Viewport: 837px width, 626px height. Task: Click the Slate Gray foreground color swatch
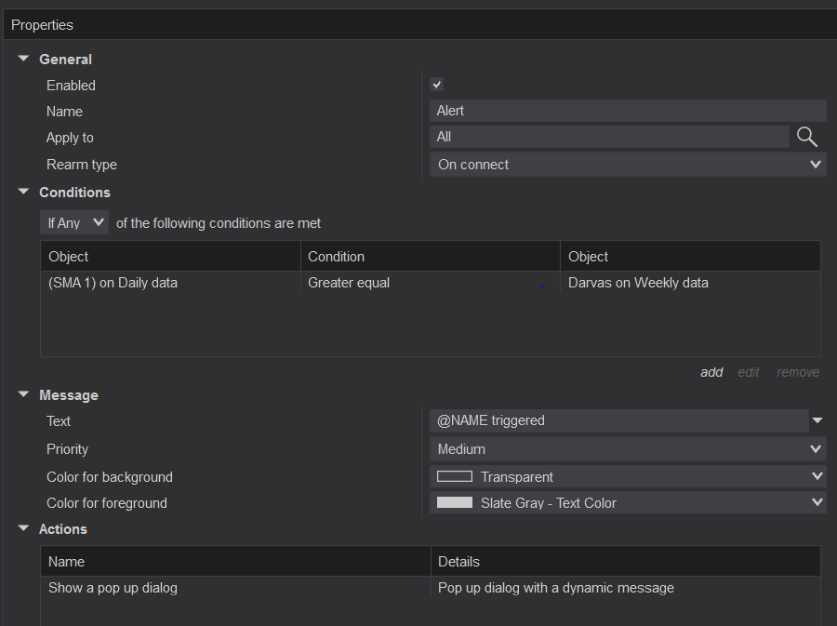tap(455, 502)
